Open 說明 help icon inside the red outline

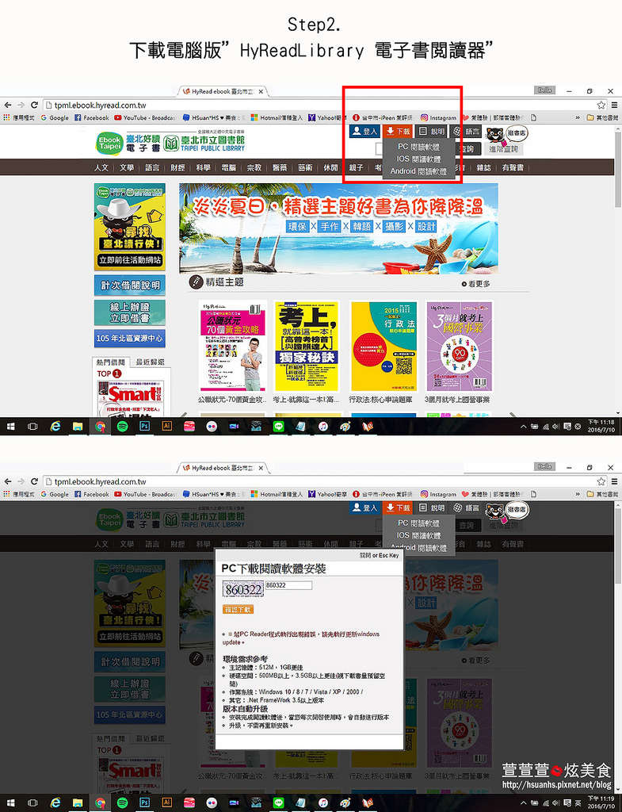(x=431, y=132)
